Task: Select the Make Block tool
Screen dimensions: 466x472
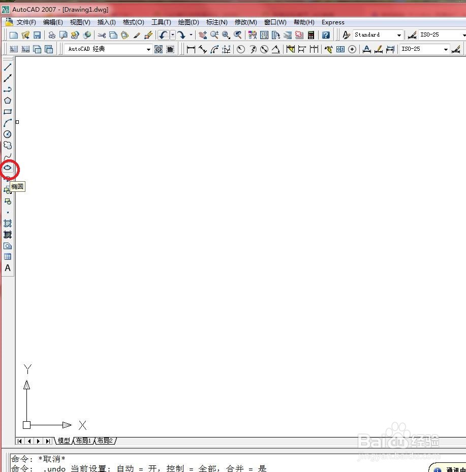Action: [x=8, y=201]
